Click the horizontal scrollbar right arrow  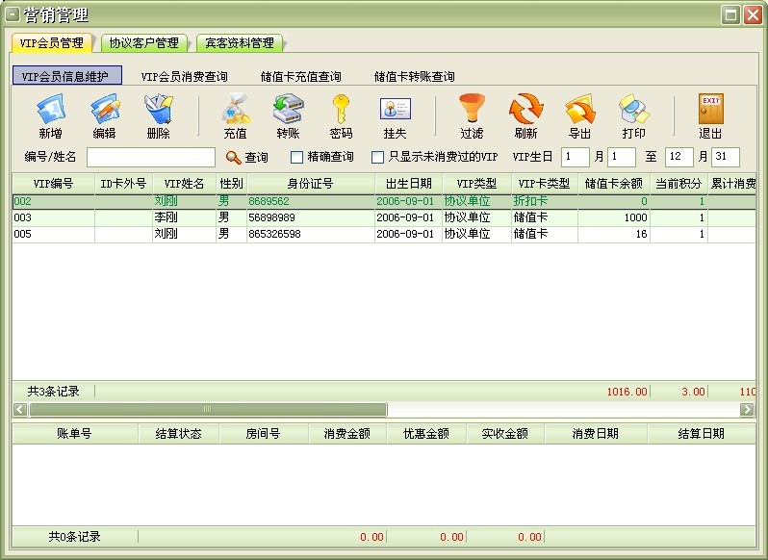pyautogui.click(x=747, y=409)
